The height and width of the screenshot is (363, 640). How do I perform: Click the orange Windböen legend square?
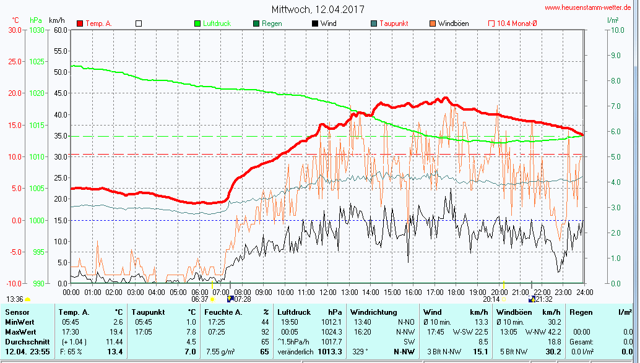click(x=433, y=23)
